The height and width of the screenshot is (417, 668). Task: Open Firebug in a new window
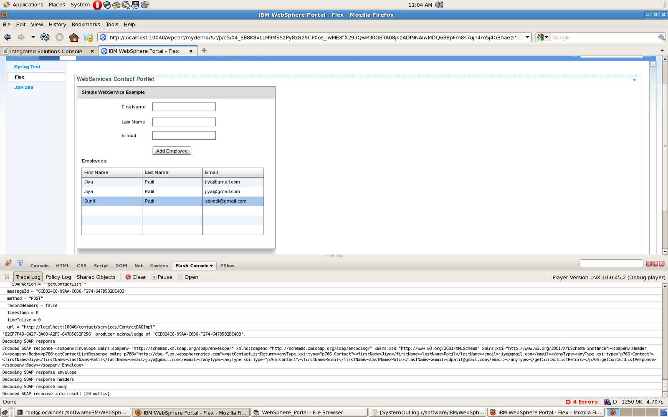click(x=655, y=264)
